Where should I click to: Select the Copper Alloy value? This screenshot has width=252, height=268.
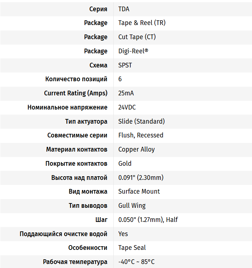coord(137,149)
